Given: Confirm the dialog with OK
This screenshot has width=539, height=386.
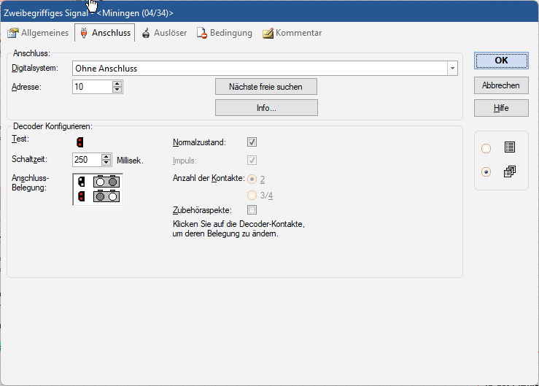Looking at the screenshot, I should coord(501,61).
